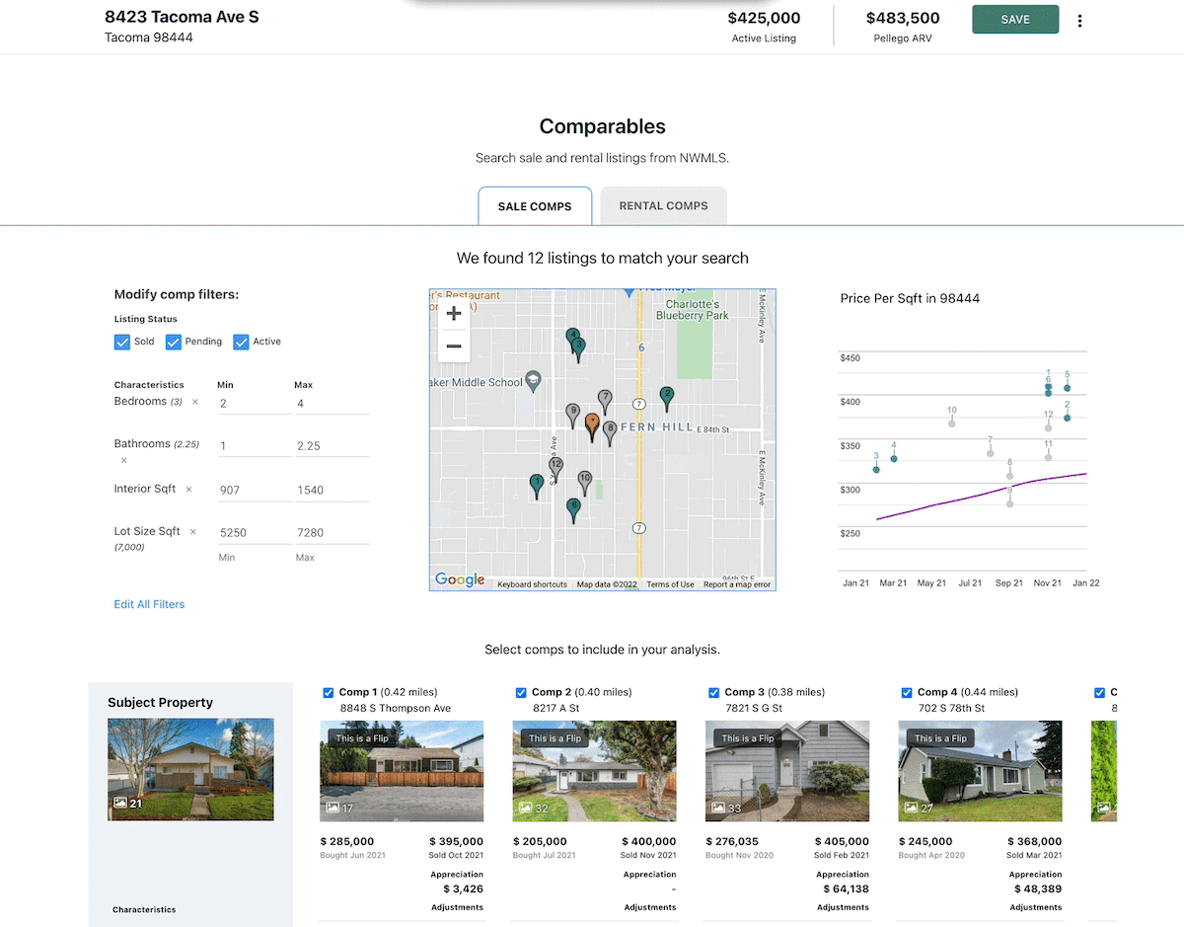
Task: Click the Bedrooms minimum input field
Action: [254, 404]
